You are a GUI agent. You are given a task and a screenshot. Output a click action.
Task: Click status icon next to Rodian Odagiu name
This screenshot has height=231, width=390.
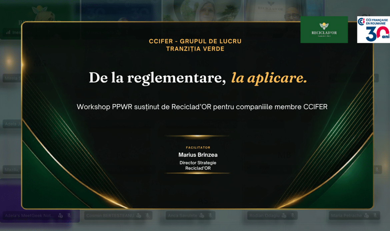[x=284, y=216]
